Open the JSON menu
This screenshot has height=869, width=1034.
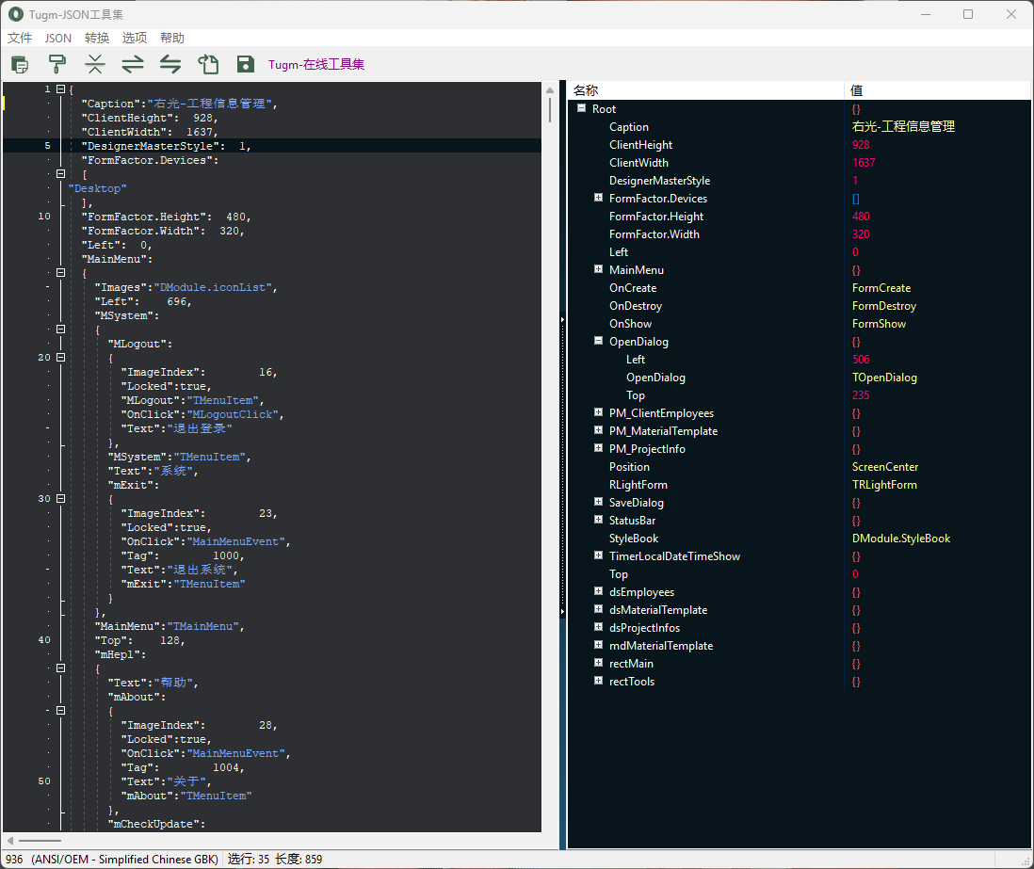(x=57, y=38)
